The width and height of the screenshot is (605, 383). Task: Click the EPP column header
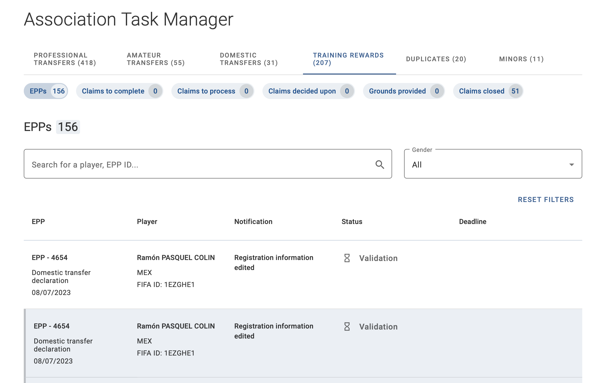[x=38, y=221]
